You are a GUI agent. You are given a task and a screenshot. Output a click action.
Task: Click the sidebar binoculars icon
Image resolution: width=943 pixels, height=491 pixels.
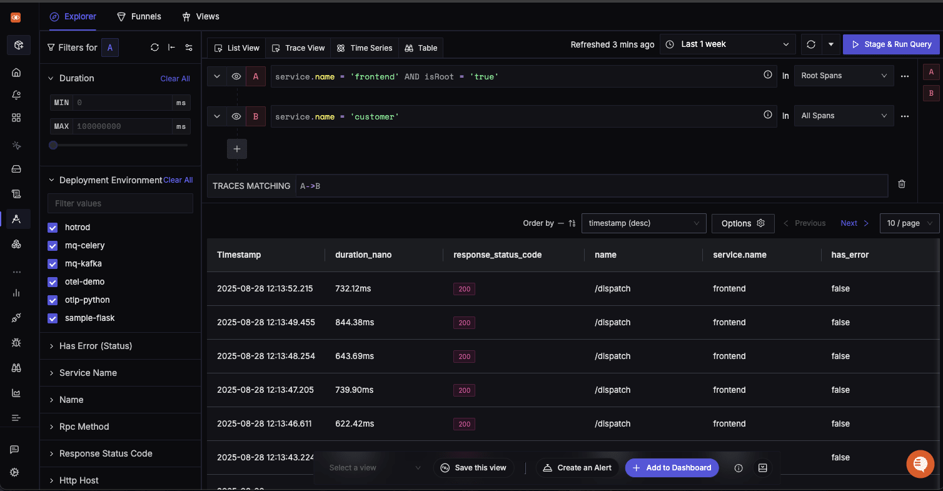17,368
